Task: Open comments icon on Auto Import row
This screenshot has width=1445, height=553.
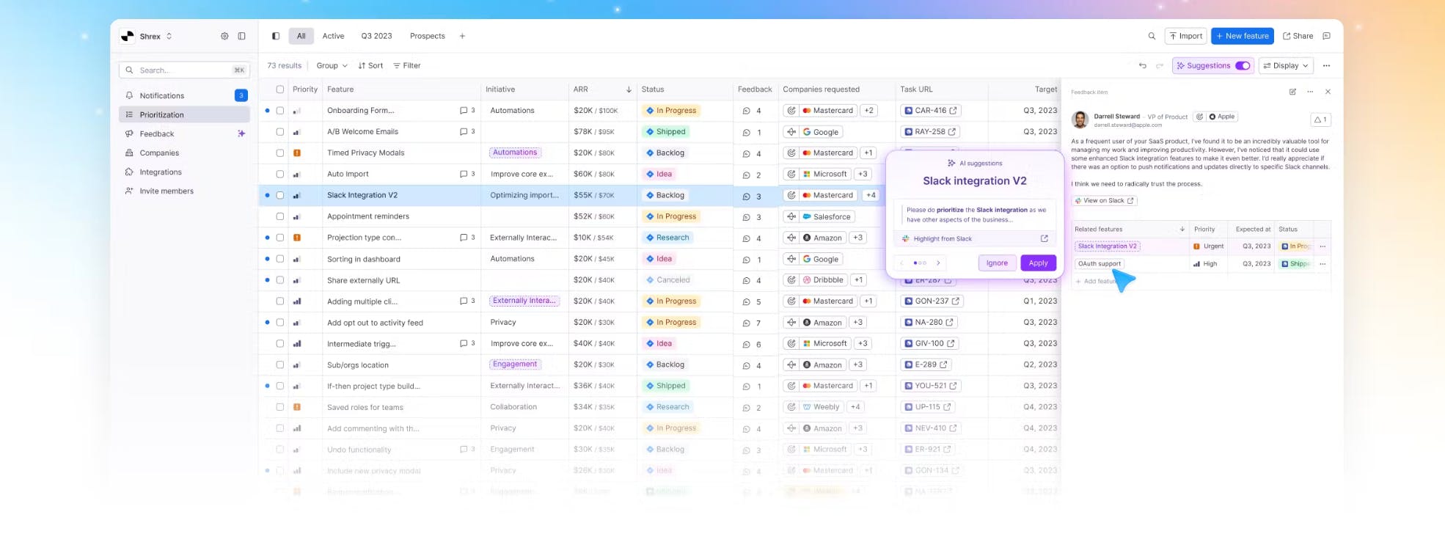Action: pyautogui.click(x=464, y=175)
